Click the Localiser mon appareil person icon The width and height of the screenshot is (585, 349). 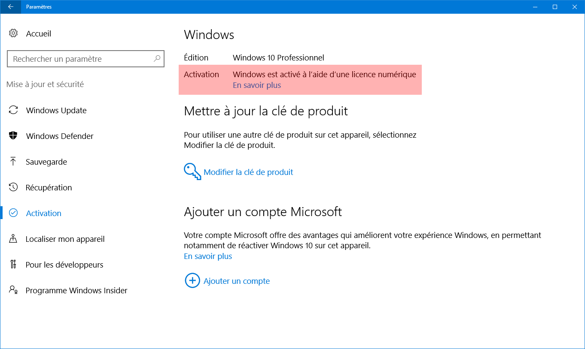coord(13,239)
